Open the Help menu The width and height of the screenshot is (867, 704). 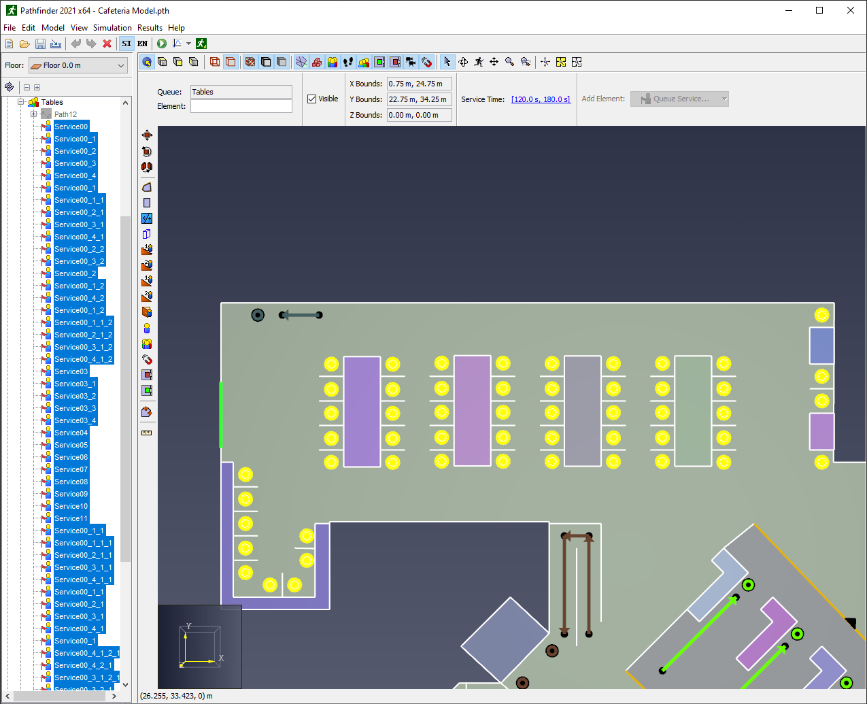[x=176, y=28]
